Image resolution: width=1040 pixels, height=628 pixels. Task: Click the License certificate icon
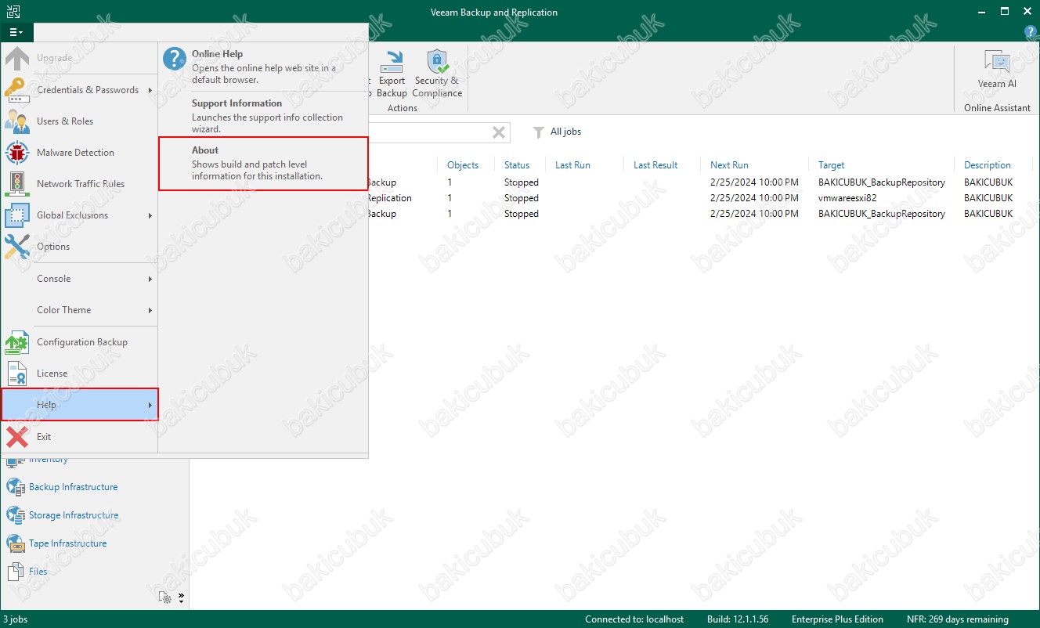17,373
